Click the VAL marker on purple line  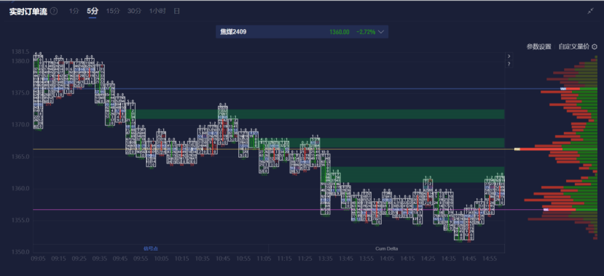[x=546, y=210]
